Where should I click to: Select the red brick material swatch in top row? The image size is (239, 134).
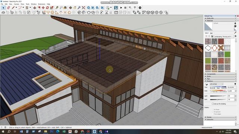pyautogui.click(x=221, y=41)
